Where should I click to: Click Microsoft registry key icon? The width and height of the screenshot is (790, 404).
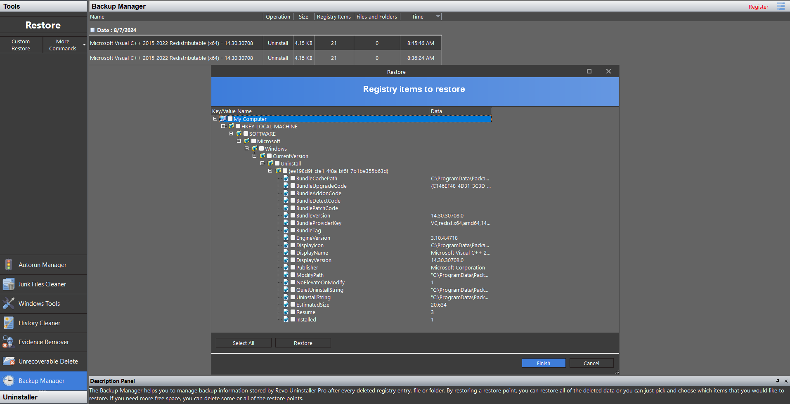tap(247, 141)
